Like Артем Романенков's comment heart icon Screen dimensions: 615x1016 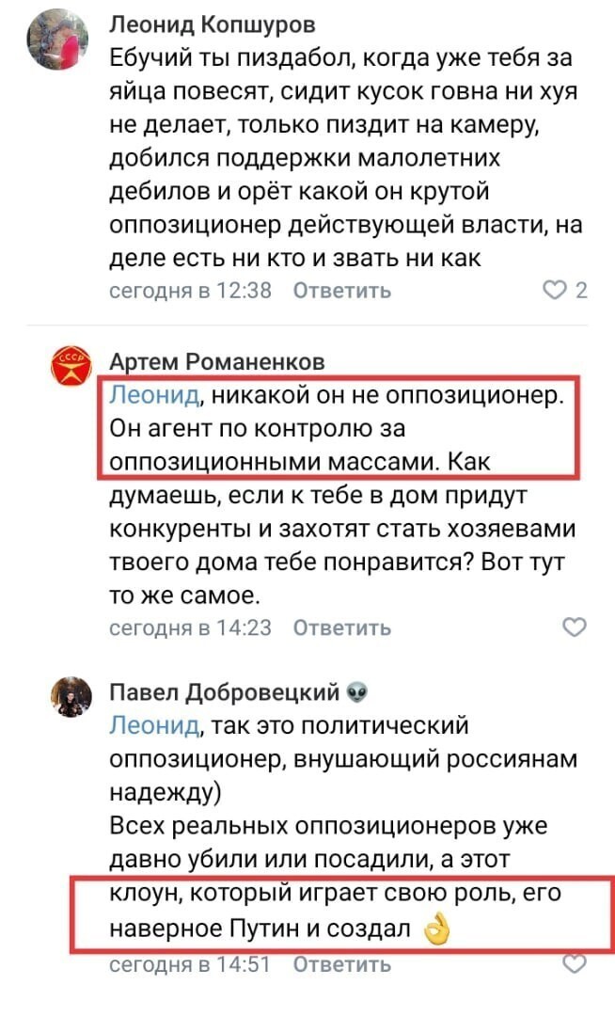pyautogui.click(x=575, y=627)
